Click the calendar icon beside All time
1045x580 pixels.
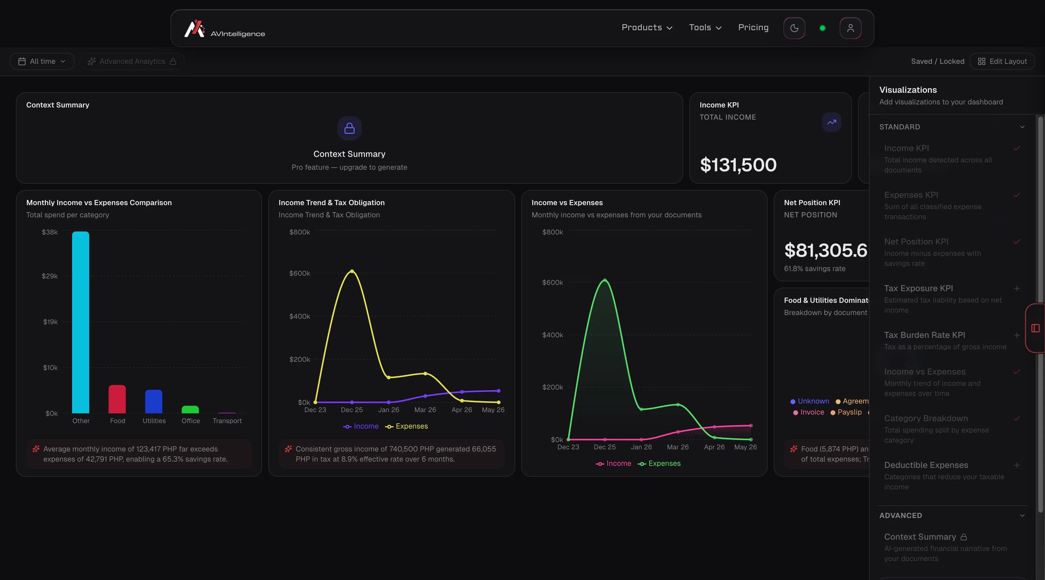[22, 61]
